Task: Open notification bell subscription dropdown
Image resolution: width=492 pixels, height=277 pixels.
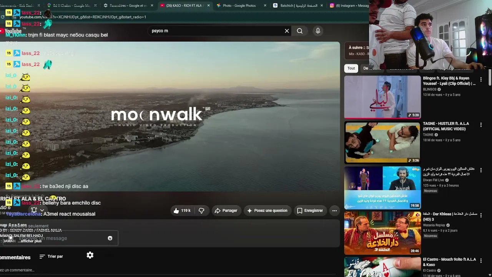Action: point(37,210)
